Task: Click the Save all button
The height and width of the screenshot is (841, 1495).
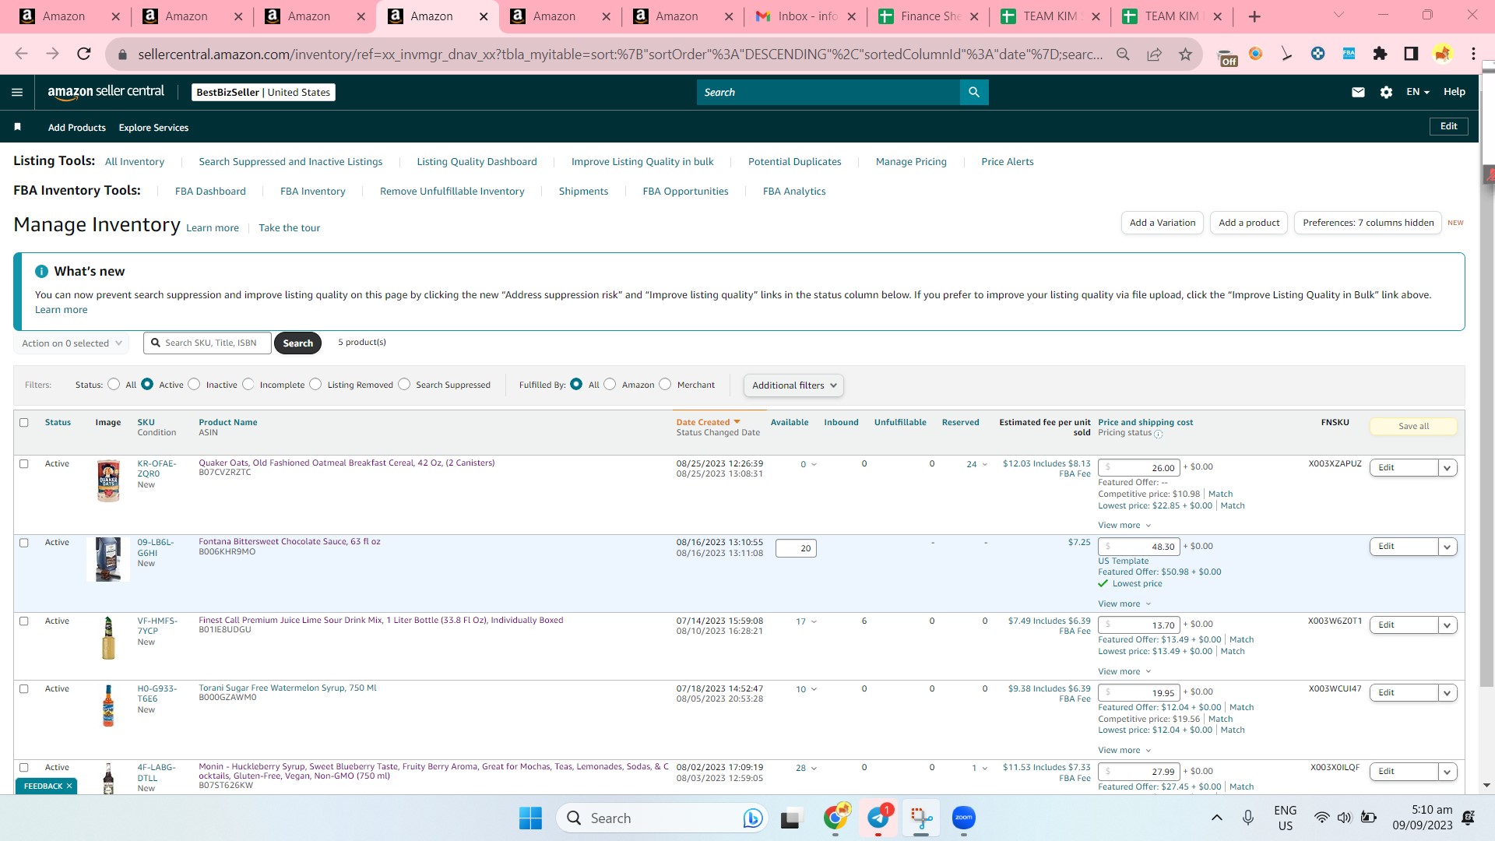Action: (x=1413, y=426)
